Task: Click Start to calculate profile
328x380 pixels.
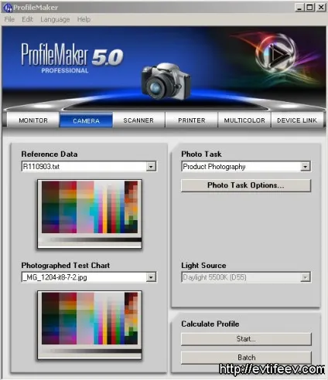Action: tap(246, 339)
